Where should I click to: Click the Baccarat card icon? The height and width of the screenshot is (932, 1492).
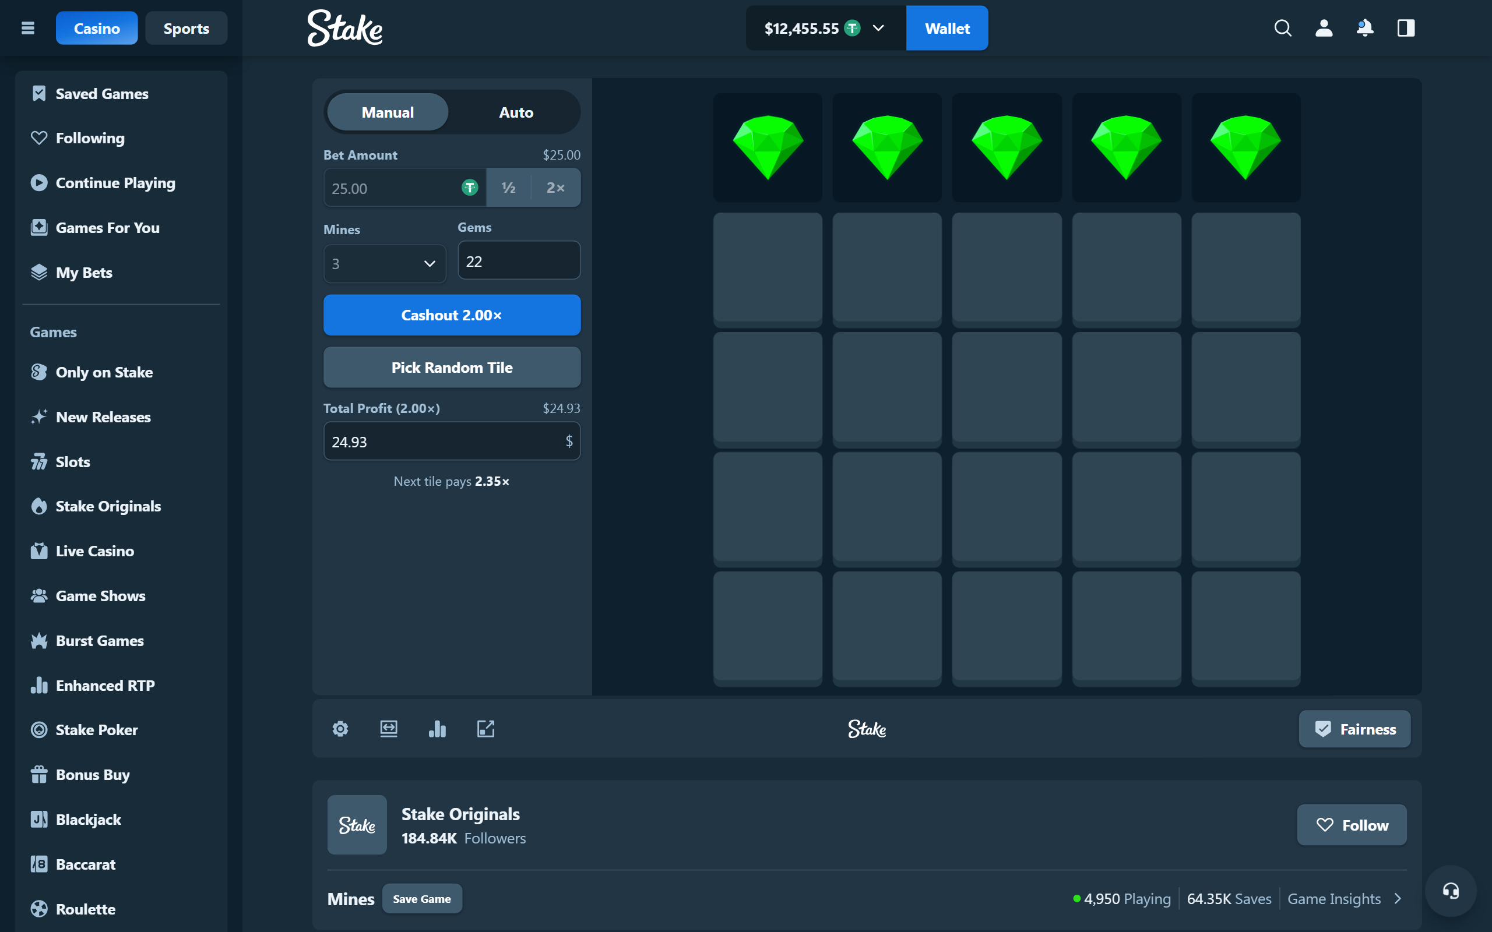point(39,864)
